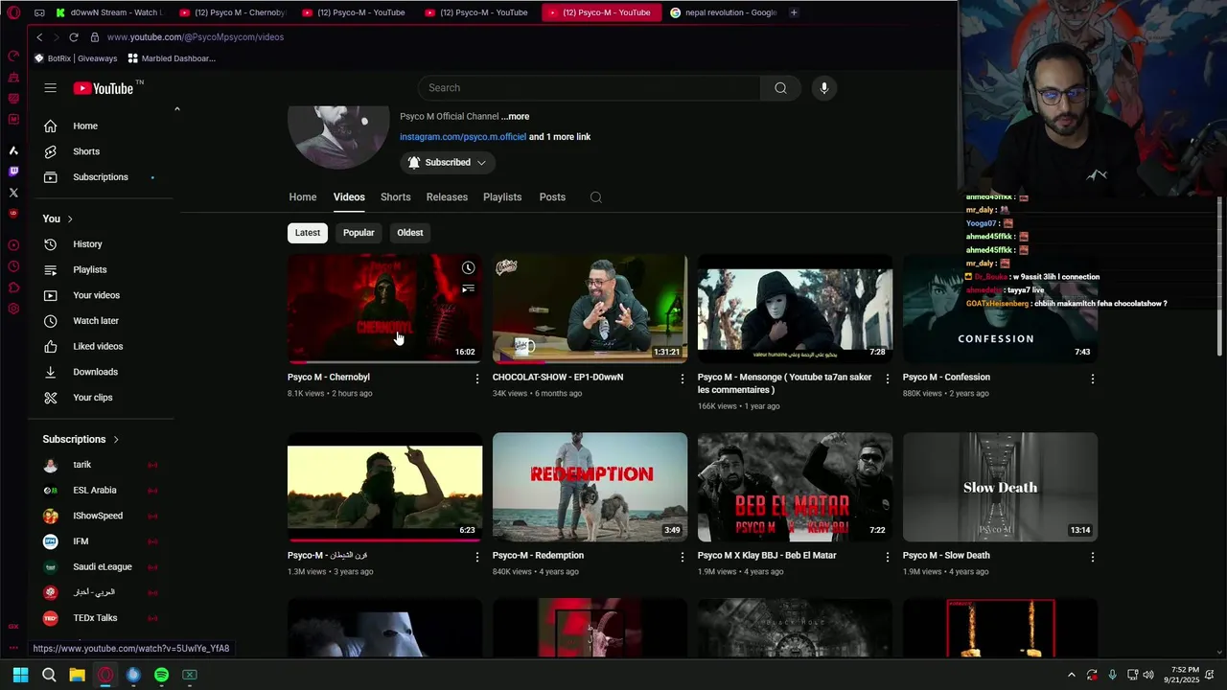
Task: Search within channel via magnifier icon
Action: pos(596,197)
